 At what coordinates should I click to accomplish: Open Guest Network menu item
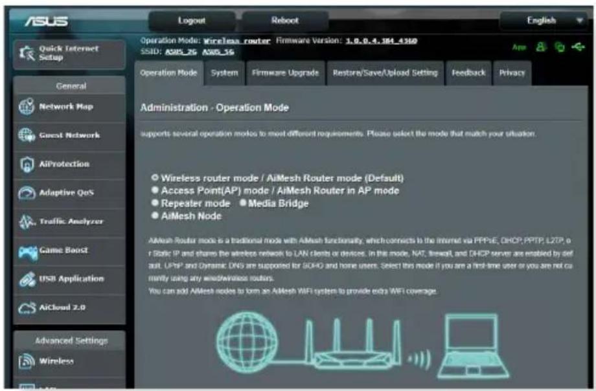(x=69, y=136)
